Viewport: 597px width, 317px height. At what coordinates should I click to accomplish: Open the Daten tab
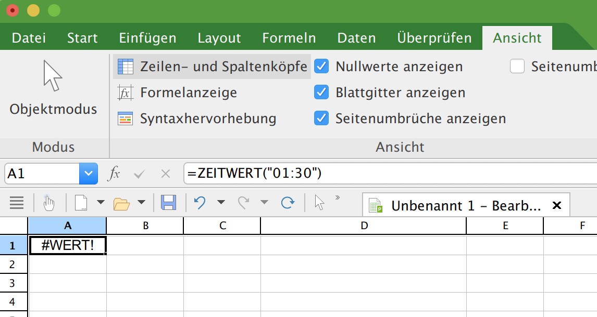[356, 38]
